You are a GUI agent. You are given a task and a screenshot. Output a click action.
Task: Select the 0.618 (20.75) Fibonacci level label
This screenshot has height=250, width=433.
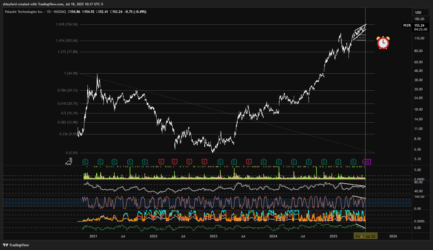(68, 104)
